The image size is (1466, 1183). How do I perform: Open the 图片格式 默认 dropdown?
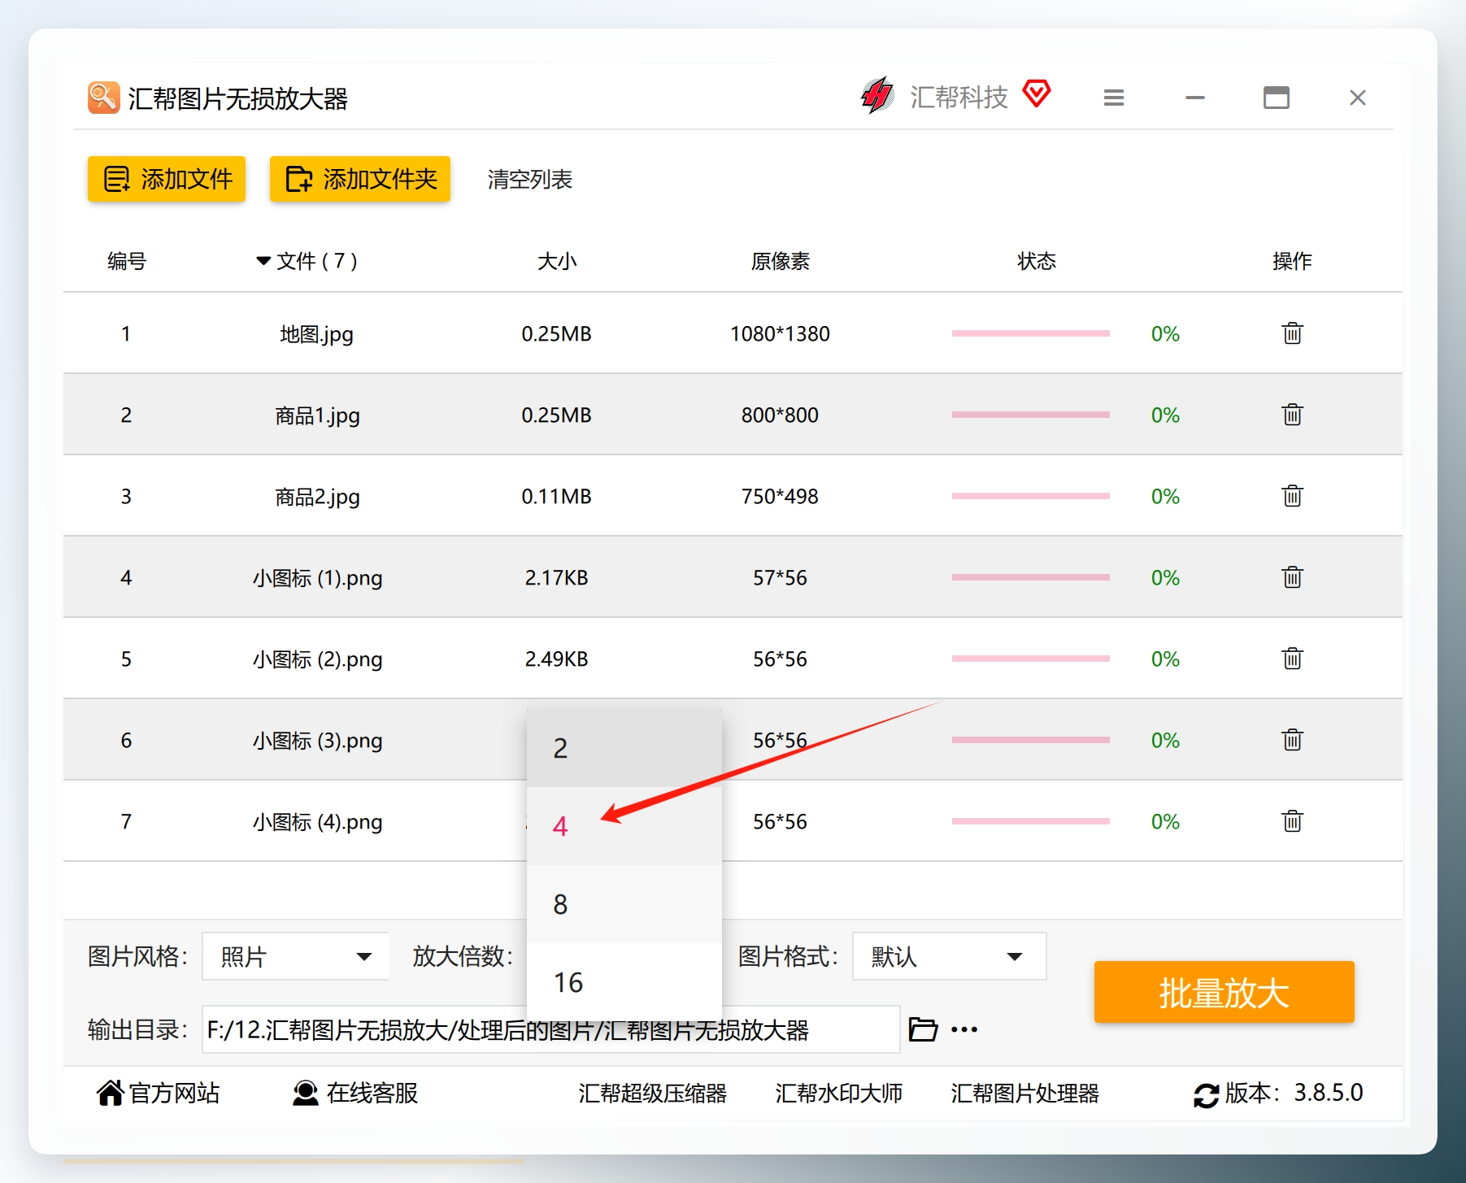pos(949,956)
